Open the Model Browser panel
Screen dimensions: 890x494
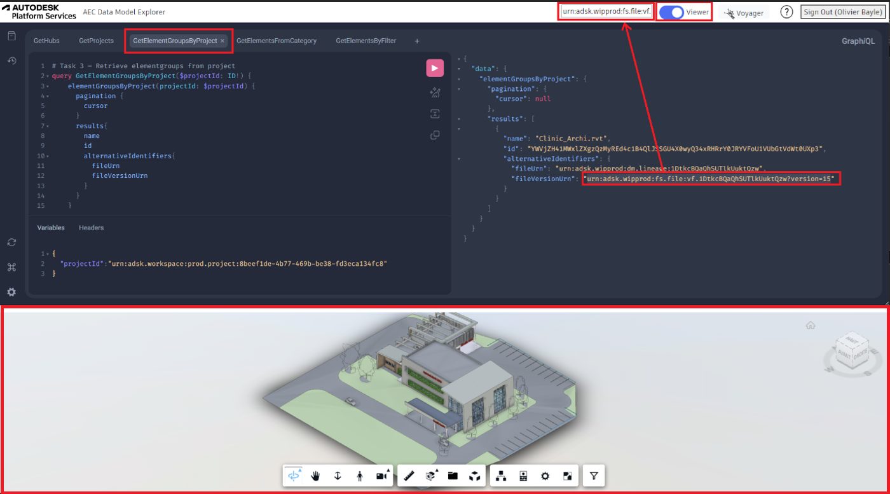point(501,476)
